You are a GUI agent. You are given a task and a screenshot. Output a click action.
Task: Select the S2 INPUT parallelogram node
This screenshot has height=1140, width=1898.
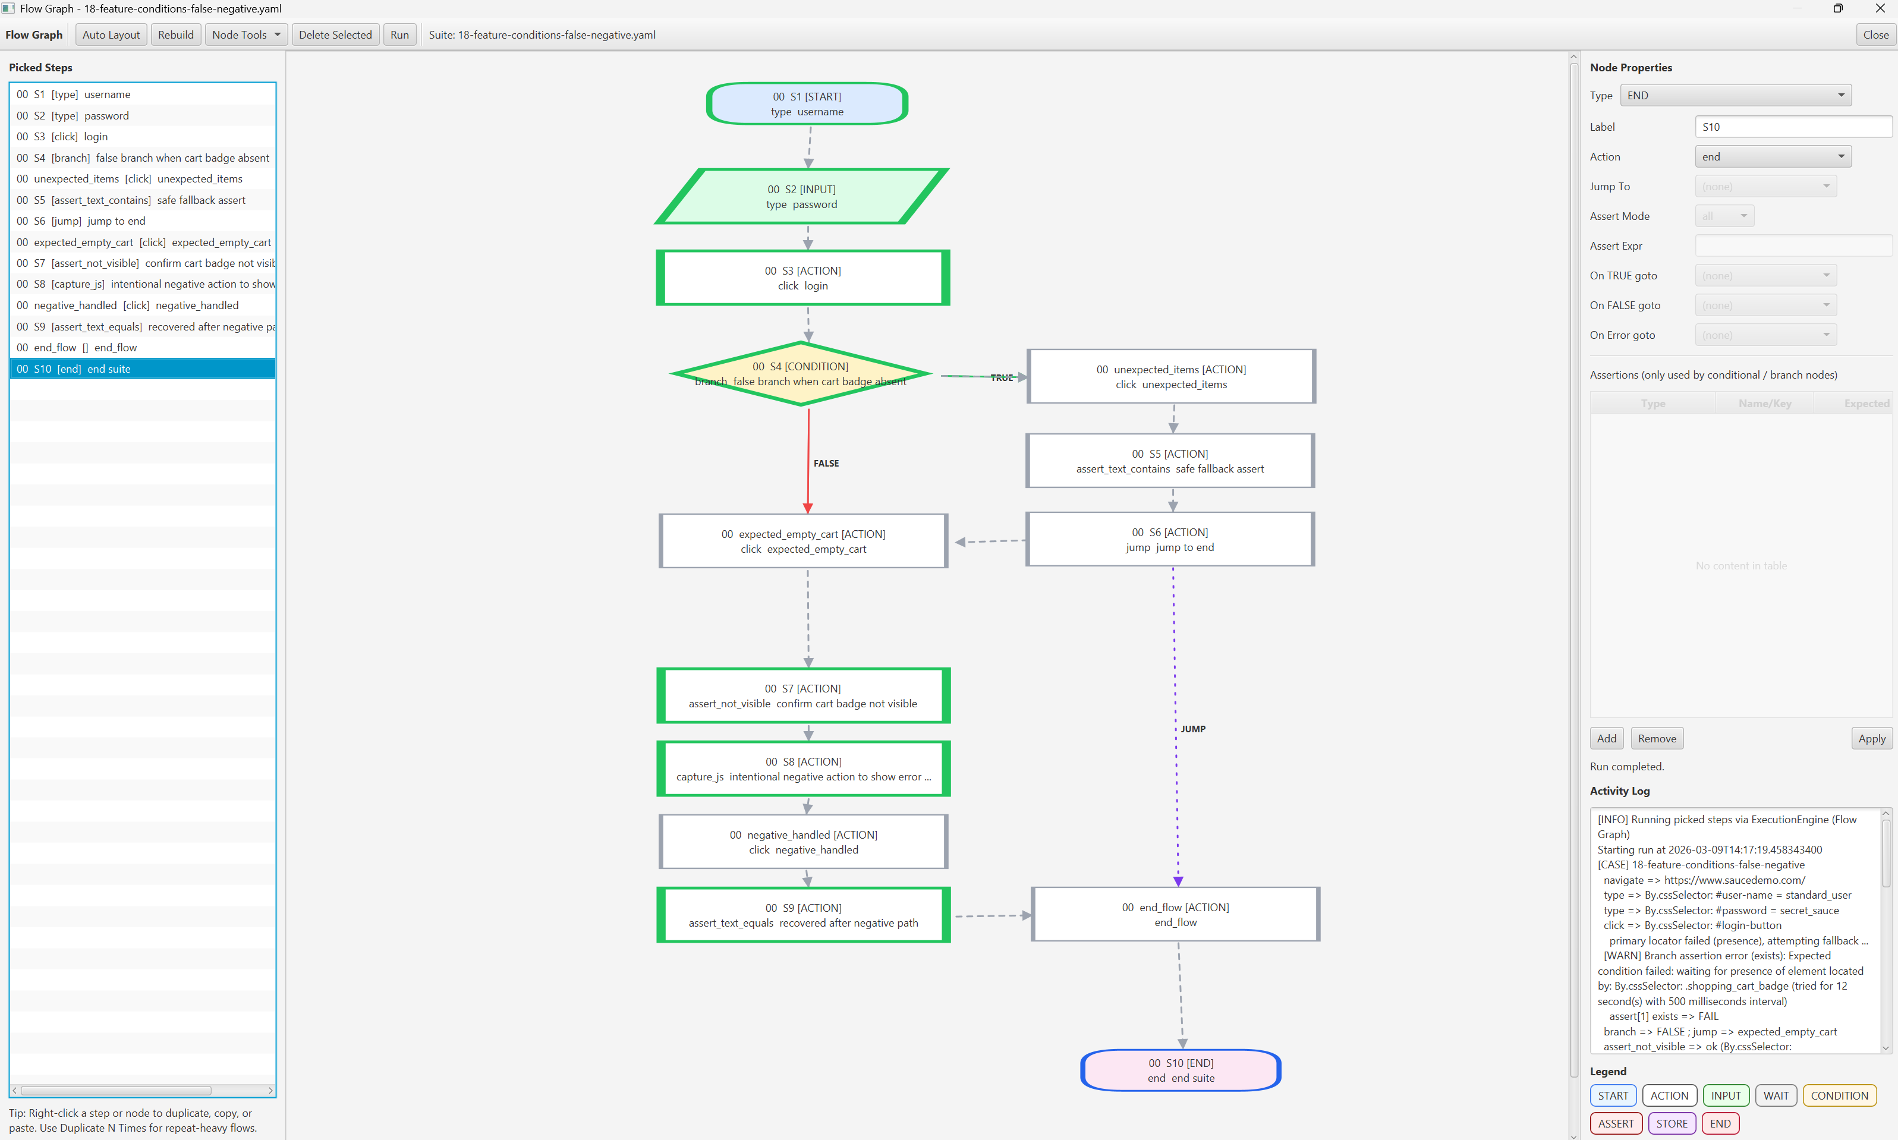pyautogui.click(x=801, y=197)
